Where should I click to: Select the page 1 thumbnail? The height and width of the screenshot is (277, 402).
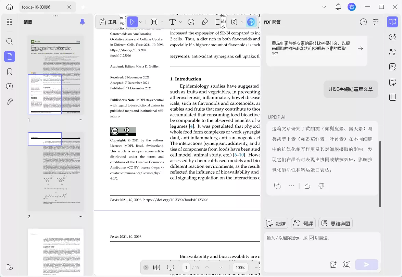tap(55, 75)
